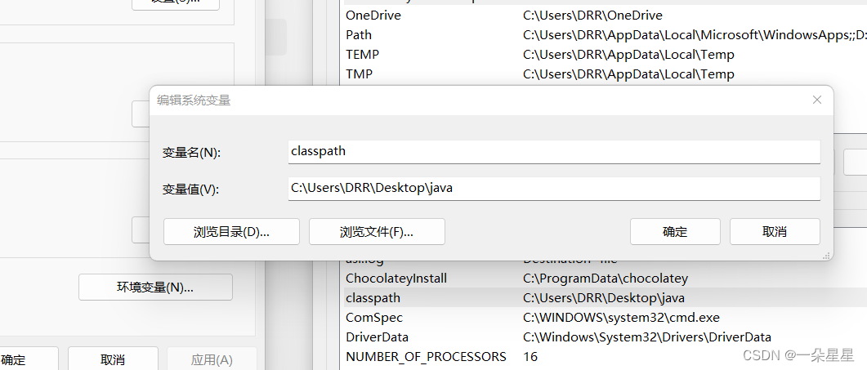Click 应用(A) in the System Properties window
This screenshot has height=370, width=867.
pos(212,360)
